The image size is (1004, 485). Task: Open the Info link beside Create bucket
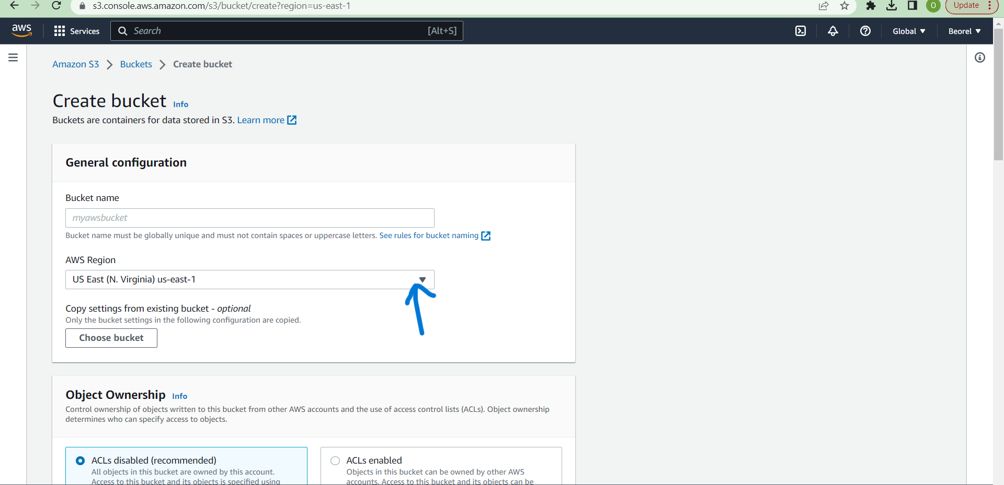(181, 104)
